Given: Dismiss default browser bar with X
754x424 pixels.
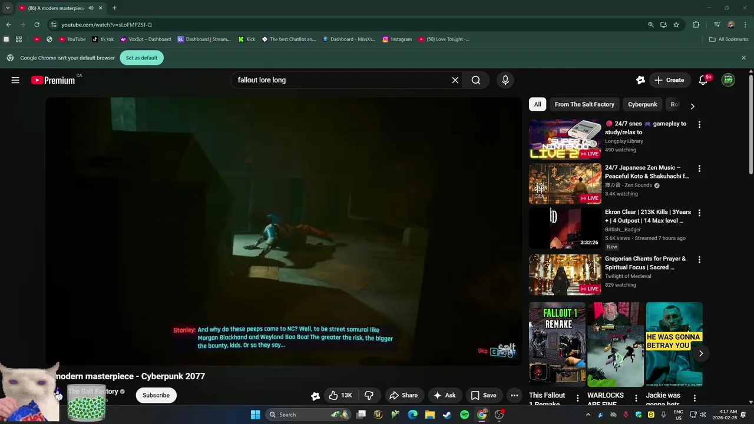Looking at the screenshot, I should pyautogui.click(x=743, y=58).
